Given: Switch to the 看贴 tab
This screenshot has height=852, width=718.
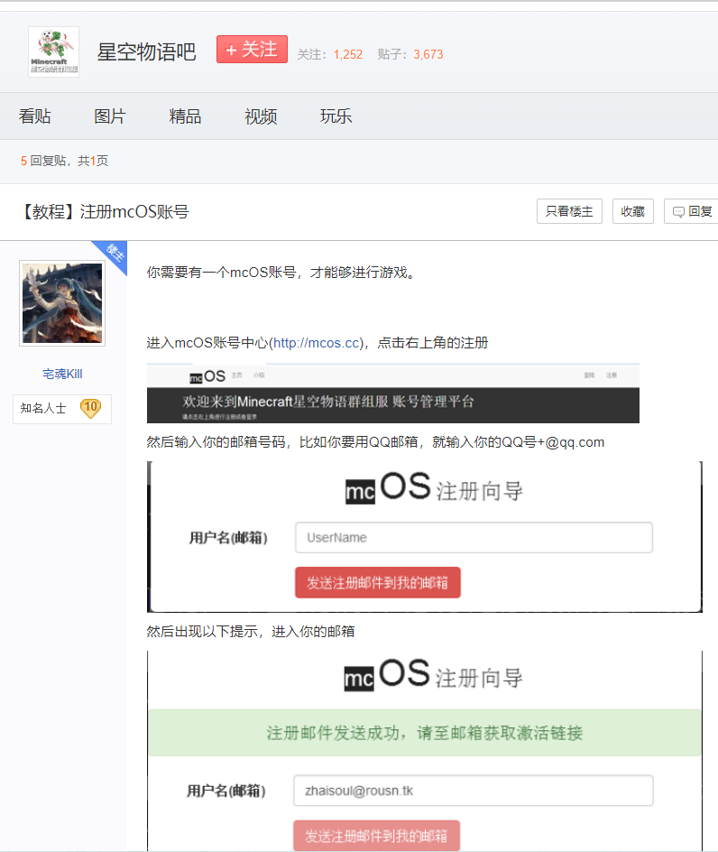Looking at the screenshot, I should pyautogui.click(x=35, y=116).
